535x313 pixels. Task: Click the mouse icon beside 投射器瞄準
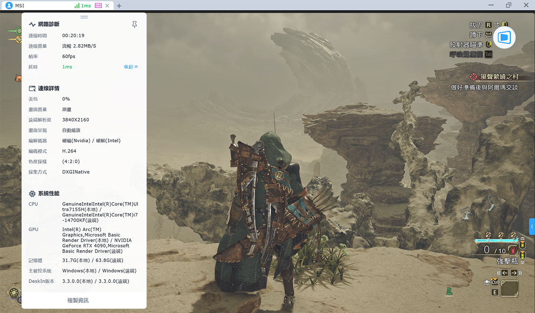(x=489, y=45)
